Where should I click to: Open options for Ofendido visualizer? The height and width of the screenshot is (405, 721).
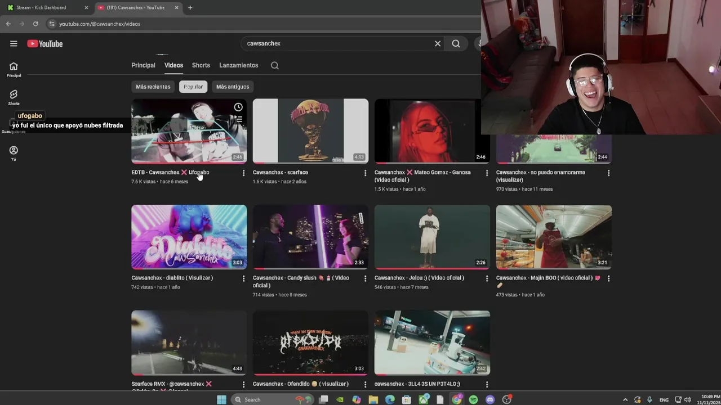pos(365,384)
